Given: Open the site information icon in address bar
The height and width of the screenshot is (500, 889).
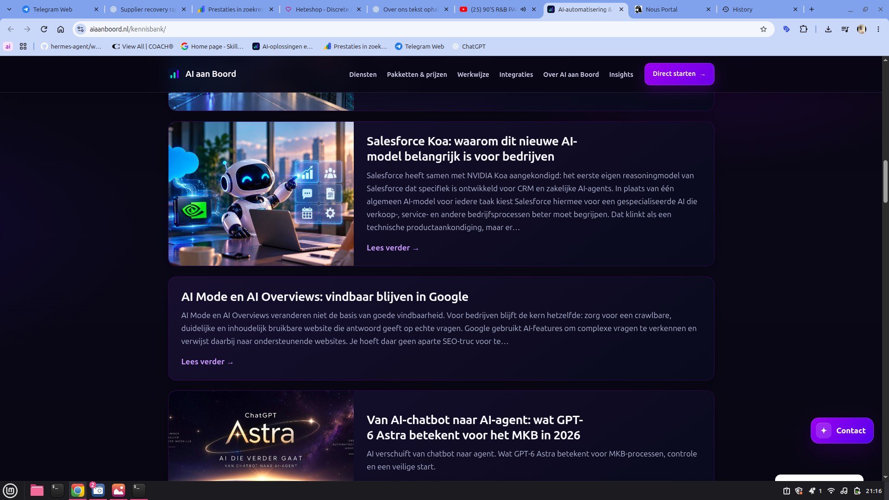Looking at the screenshot, I should (81, 29).
